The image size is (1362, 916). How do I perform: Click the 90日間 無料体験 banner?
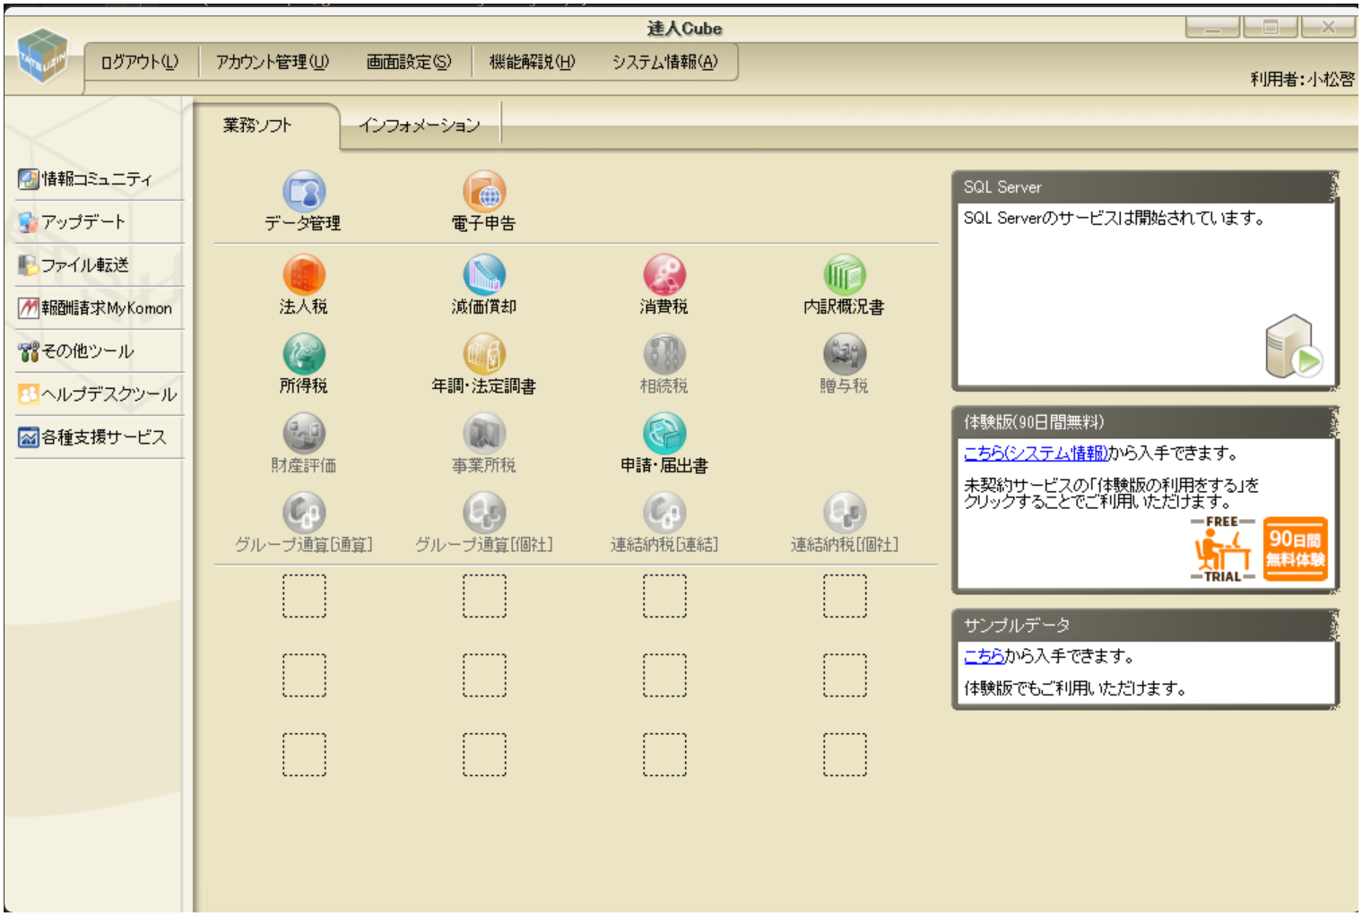[1294, 549]
